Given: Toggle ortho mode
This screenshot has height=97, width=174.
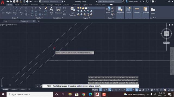Looking at the screenshot, I should point(113,90).
